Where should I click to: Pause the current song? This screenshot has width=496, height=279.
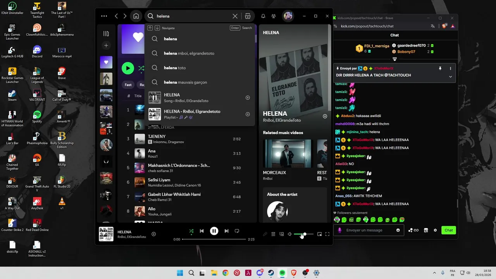pos(214,231)
